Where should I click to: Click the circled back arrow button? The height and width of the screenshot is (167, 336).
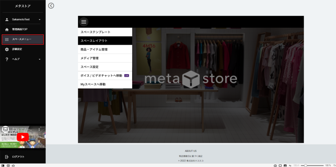[51, 6]
